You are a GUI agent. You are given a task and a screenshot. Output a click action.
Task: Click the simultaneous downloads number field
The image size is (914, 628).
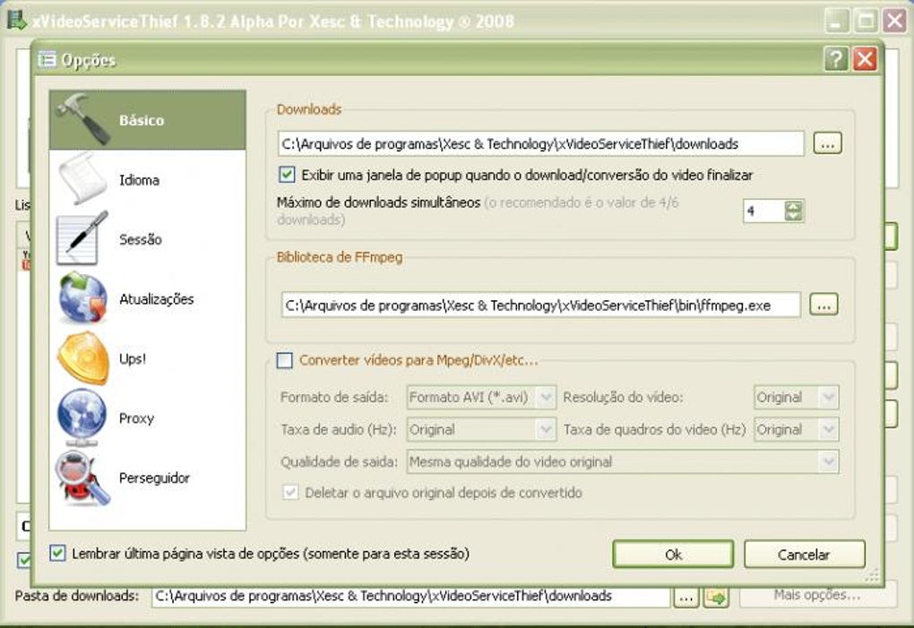point(763,211)
